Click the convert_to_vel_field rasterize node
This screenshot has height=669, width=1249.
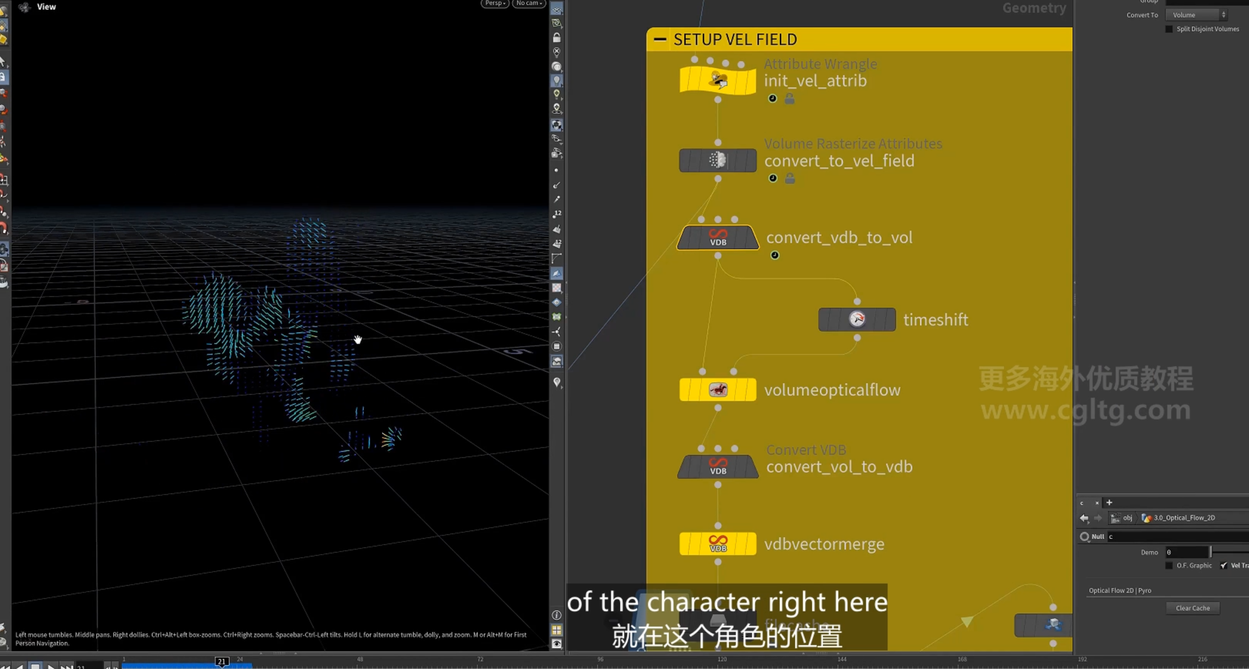point(718,160)
